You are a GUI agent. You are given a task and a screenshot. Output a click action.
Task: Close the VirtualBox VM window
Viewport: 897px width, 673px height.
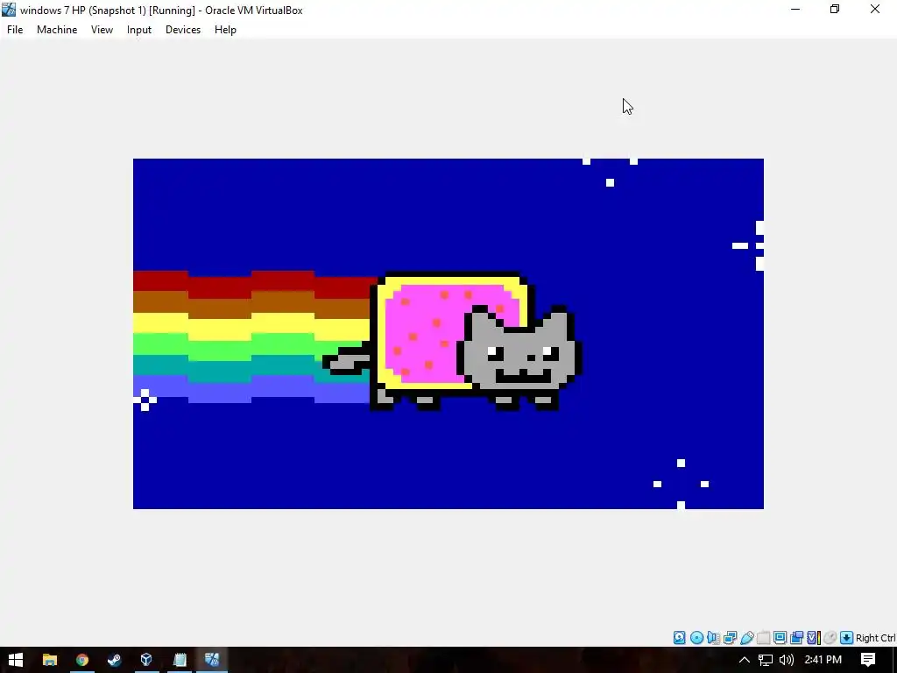point(875,9)
